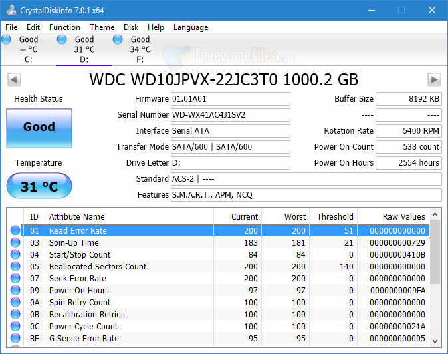
Task: Click status orb of G-Sense Error Rate row
Action: tap(15, 338)
